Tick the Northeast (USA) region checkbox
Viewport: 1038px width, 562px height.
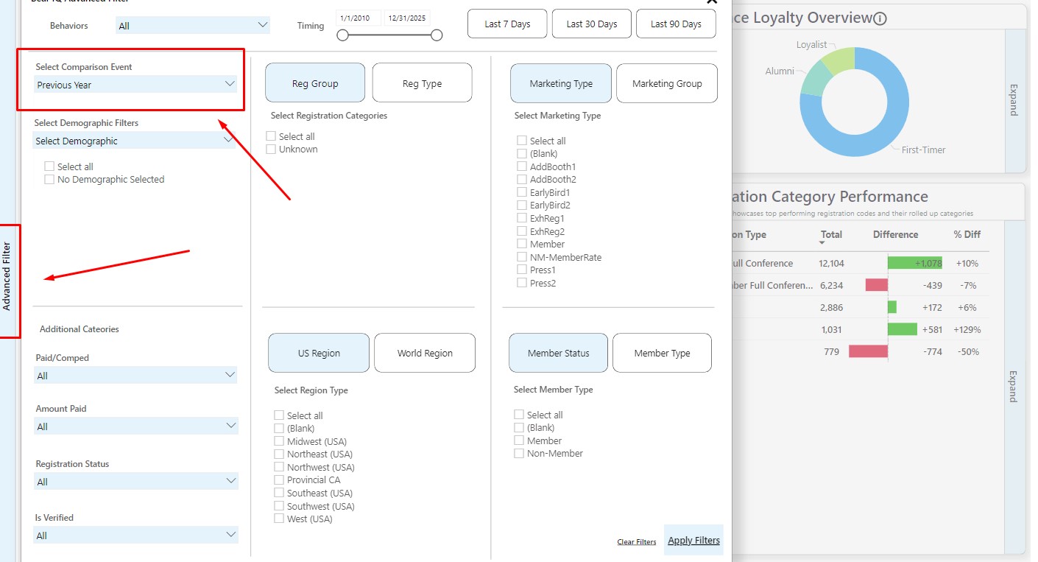click(279, 454)
